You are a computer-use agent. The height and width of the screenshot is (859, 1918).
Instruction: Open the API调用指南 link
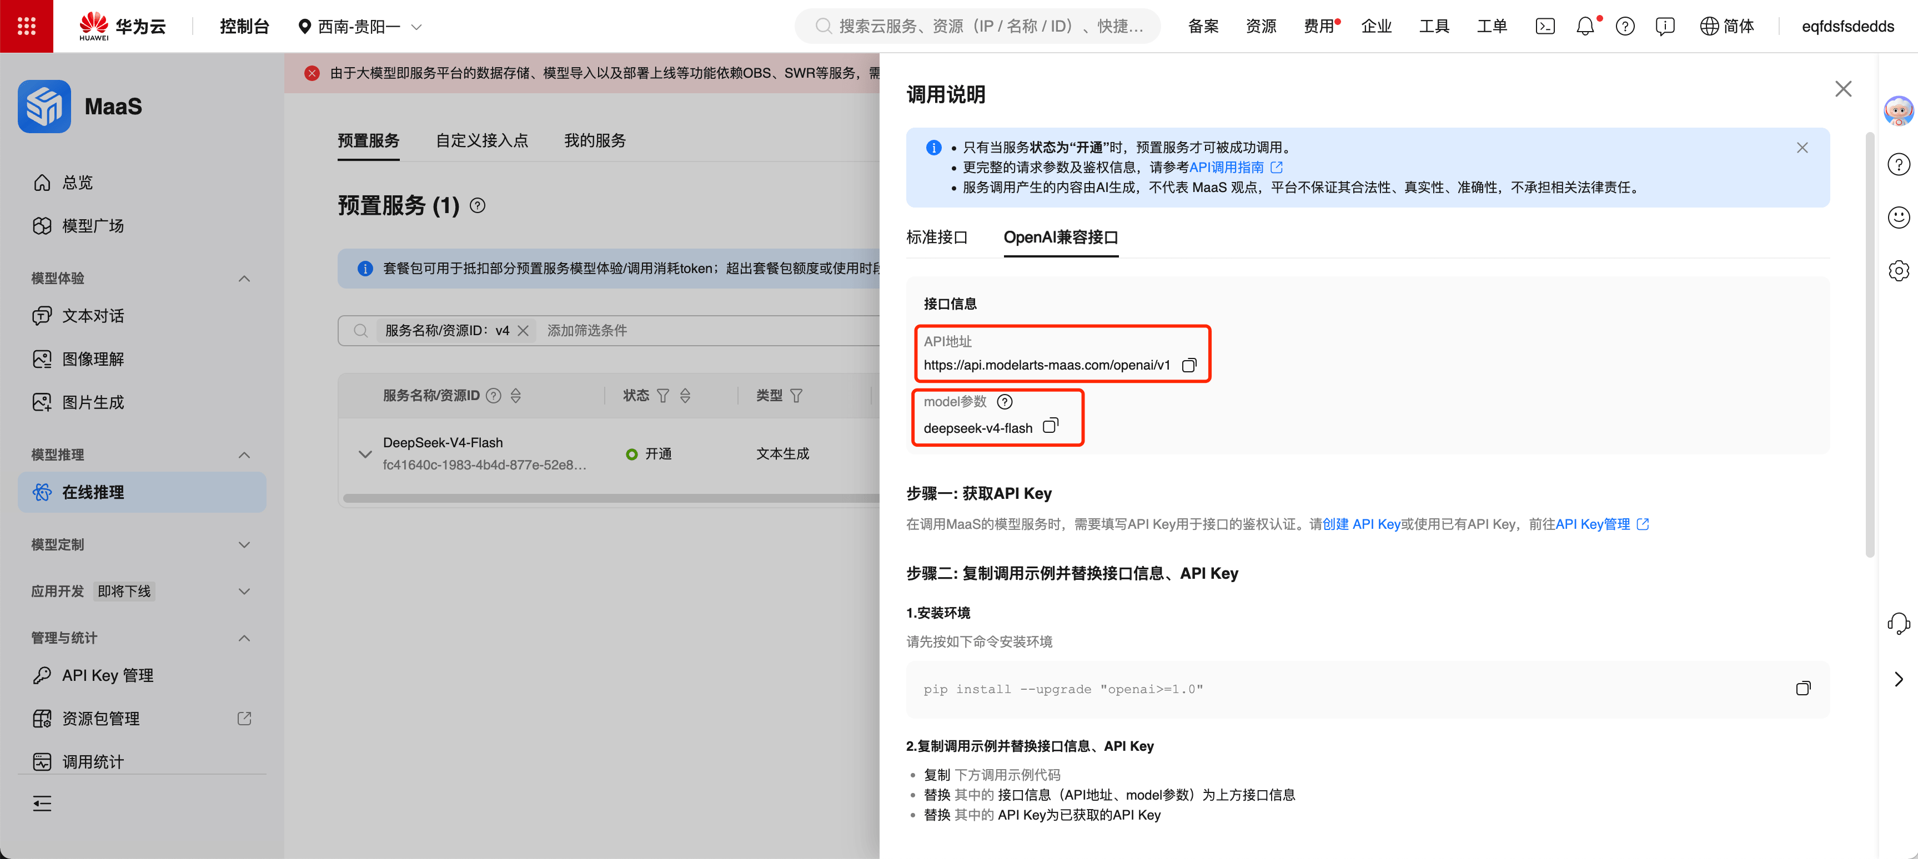point(1235,168)
